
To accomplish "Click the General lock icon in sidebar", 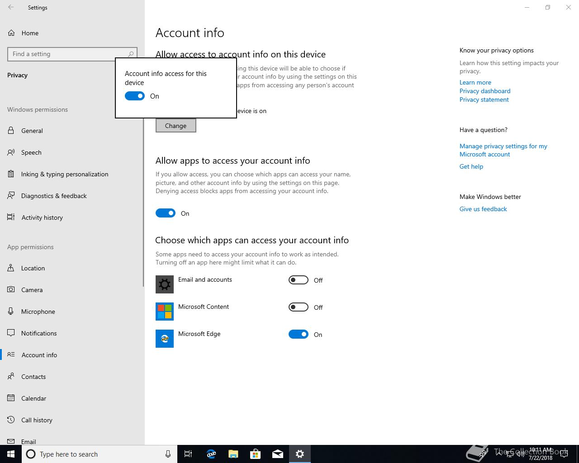I will coord(11,131).
